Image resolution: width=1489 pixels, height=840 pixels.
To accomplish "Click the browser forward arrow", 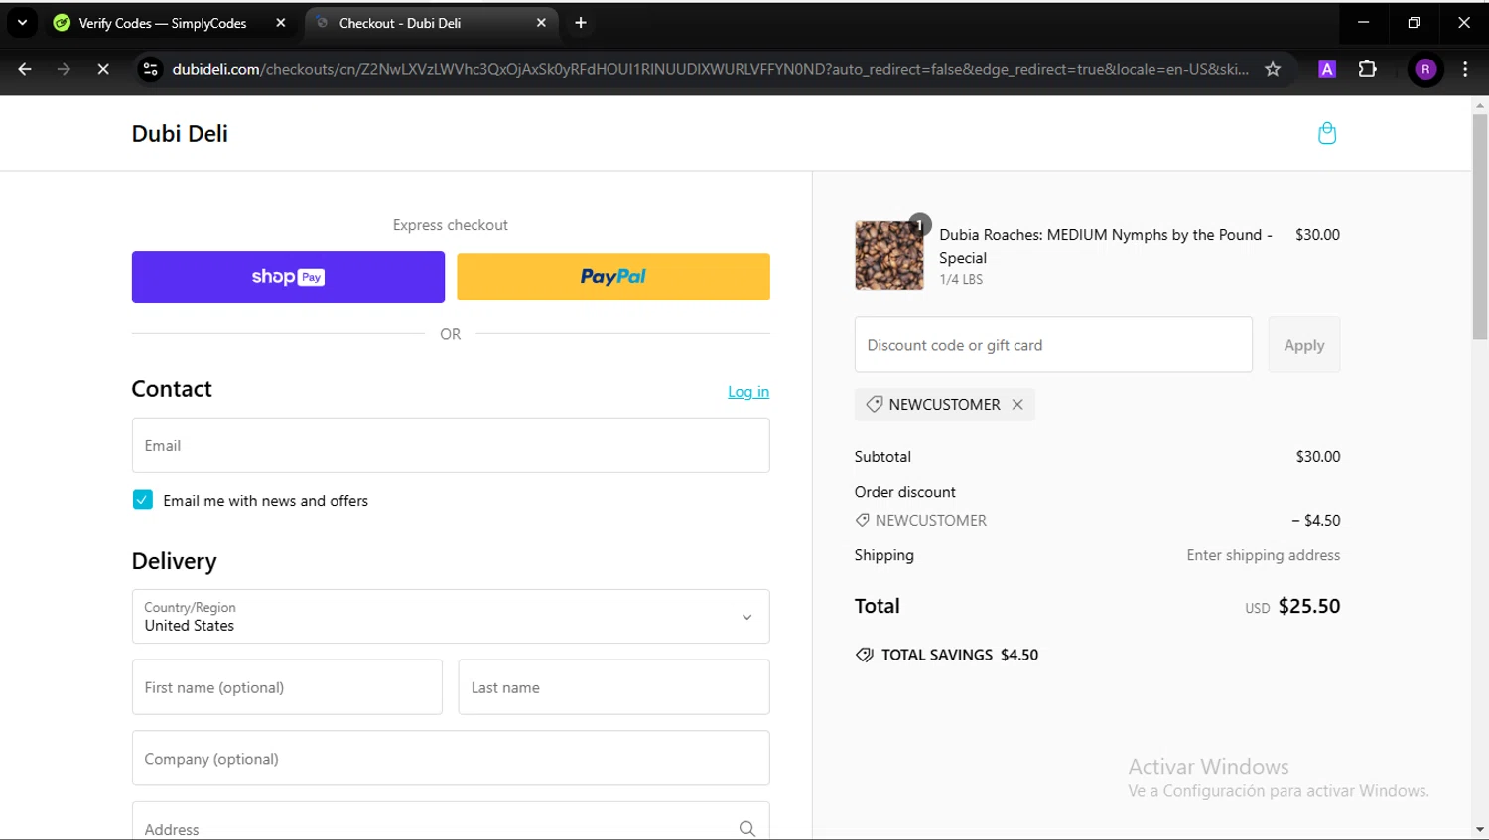I will tap(64, 69).
